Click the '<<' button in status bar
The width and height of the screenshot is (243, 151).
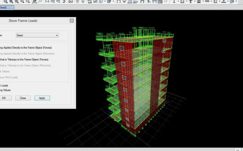pyautogui.click(x=238, y=150)
